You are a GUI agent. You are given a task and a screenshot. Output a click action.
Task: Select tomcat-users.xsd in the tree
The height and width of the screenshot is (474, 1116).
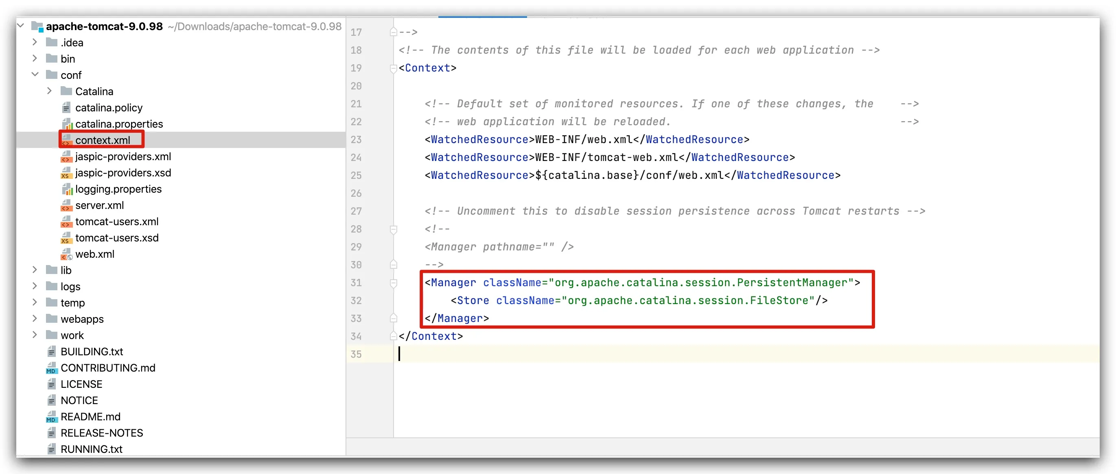(117, 237)
